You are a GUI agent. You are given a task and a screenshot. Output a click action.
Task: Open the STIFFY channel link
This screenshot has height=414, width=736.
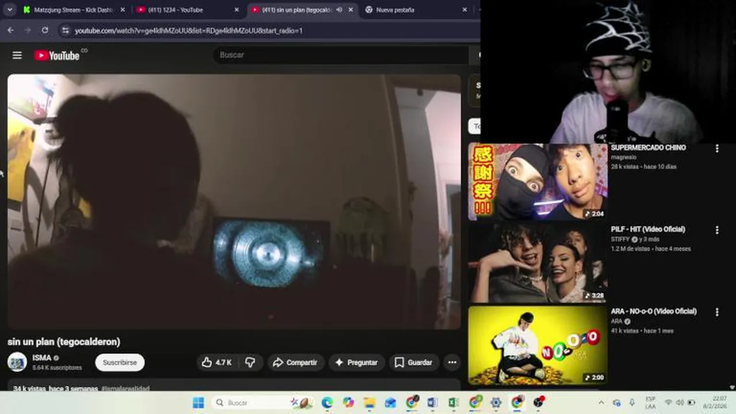point(620,239)
